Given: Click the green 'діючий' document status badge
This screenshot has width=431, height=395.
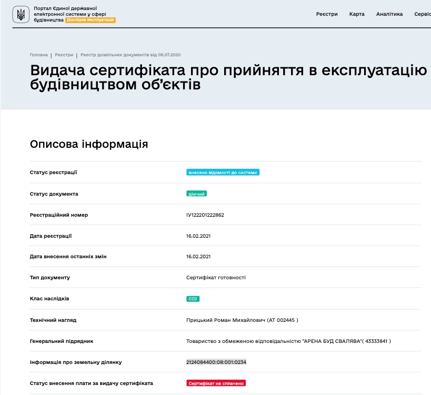Looking at the screenshot, I should (x=196, y=194).
